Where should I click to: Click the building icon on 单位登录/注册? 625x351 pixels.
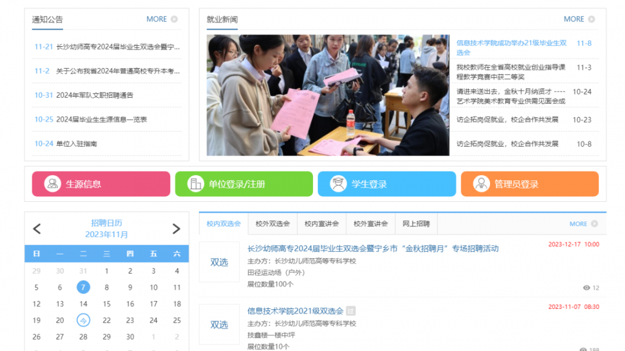(x=196, y=184)
